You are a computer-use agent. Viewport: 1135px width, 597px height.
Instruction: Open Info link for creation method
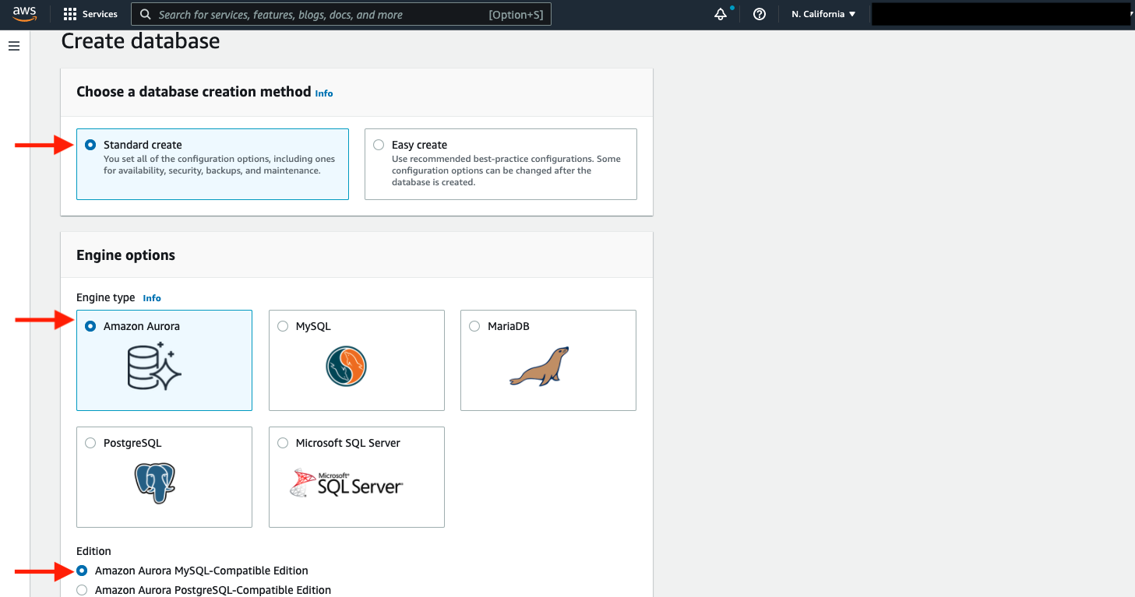click(x=324, y=93)
